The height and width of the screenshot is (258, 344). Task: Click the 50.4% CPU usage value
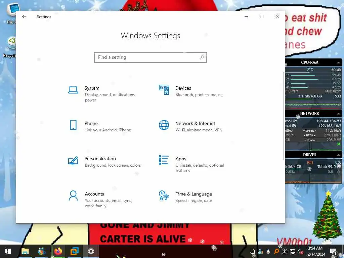coord(336,70)
